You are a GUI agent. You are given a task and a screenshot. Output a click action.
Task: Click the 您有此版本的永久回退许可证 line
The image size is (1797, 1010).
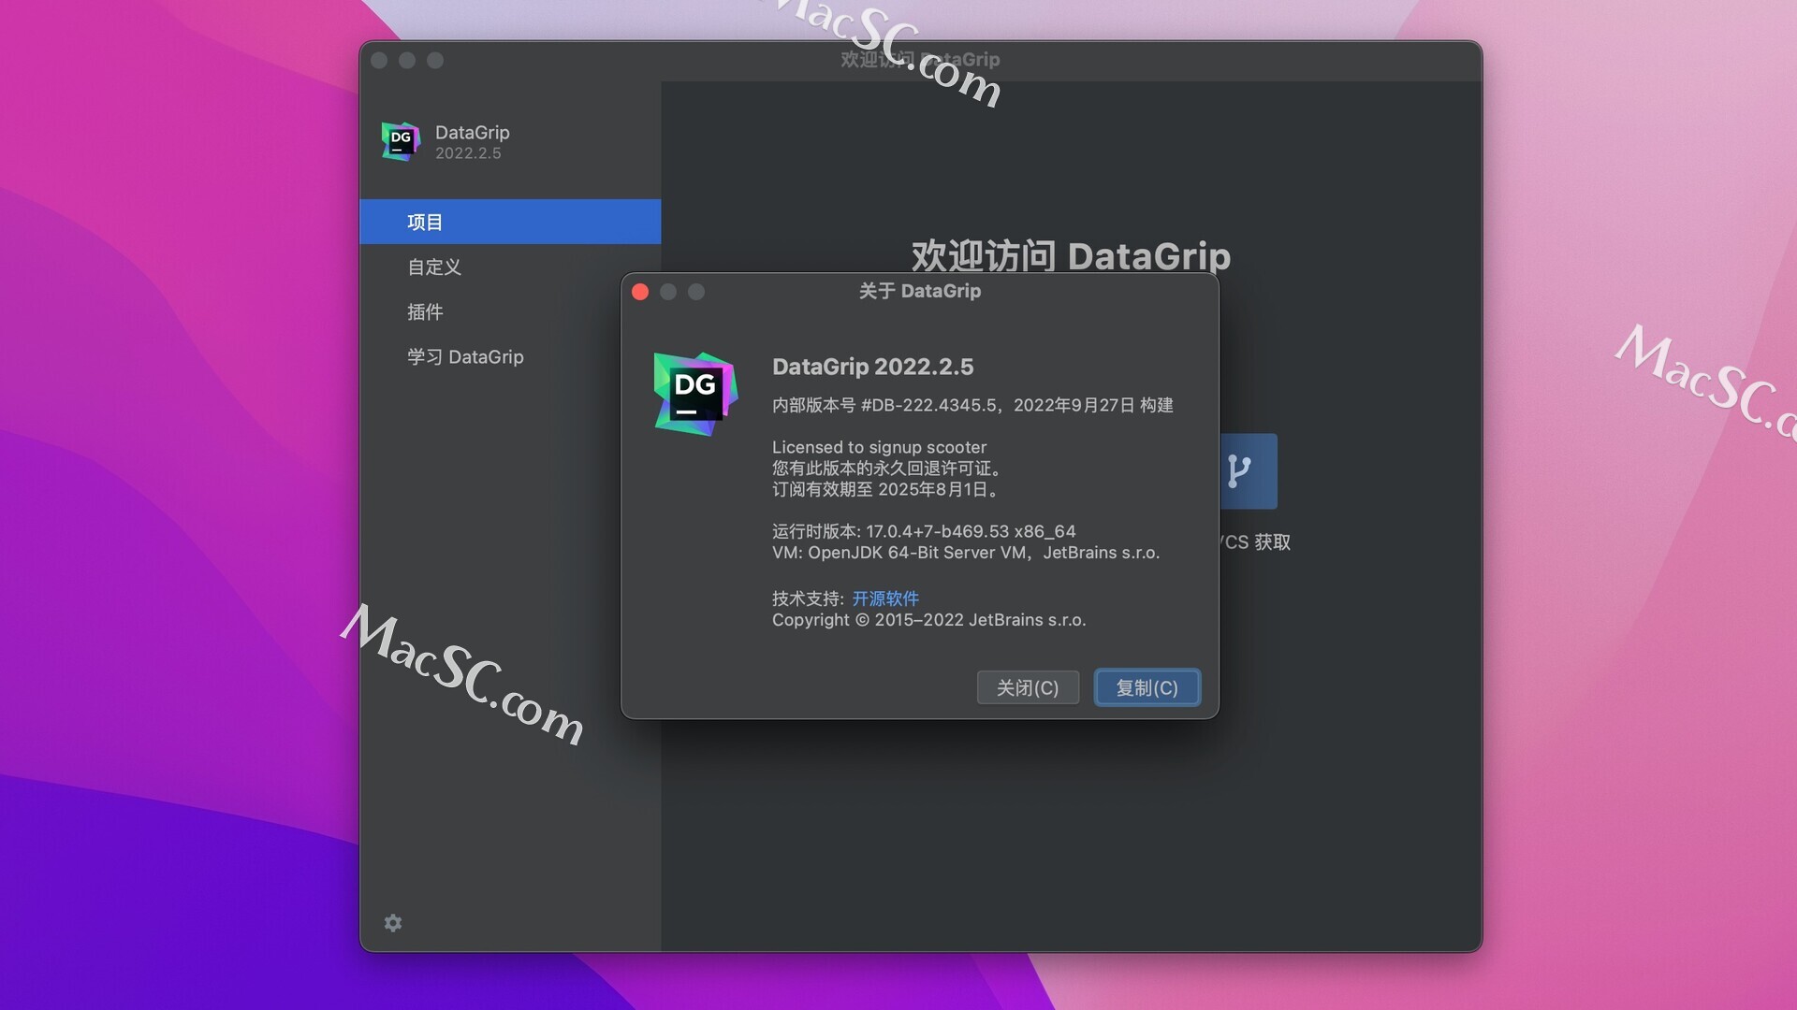coord(888,468)
